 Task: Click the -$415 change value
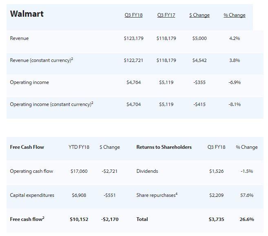click(199, 104)
